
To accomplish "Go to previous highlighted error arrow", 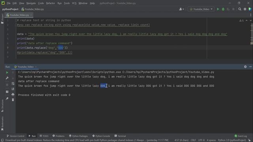I will pos(247,21).
